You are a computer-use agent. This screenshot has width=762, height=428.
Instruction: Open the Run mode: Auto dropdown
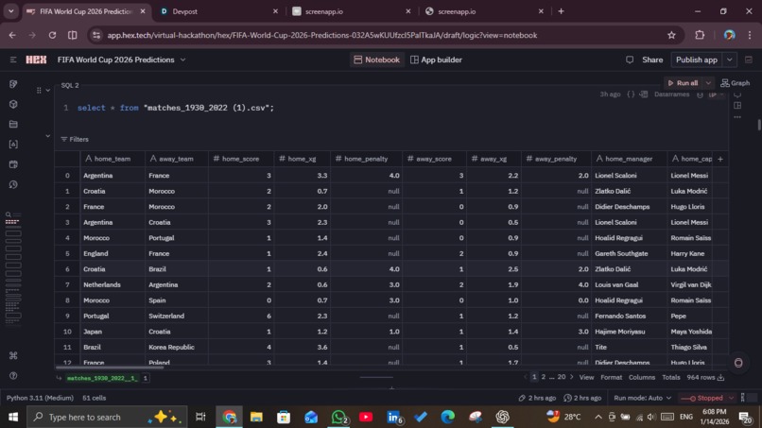tap(643, 398)
